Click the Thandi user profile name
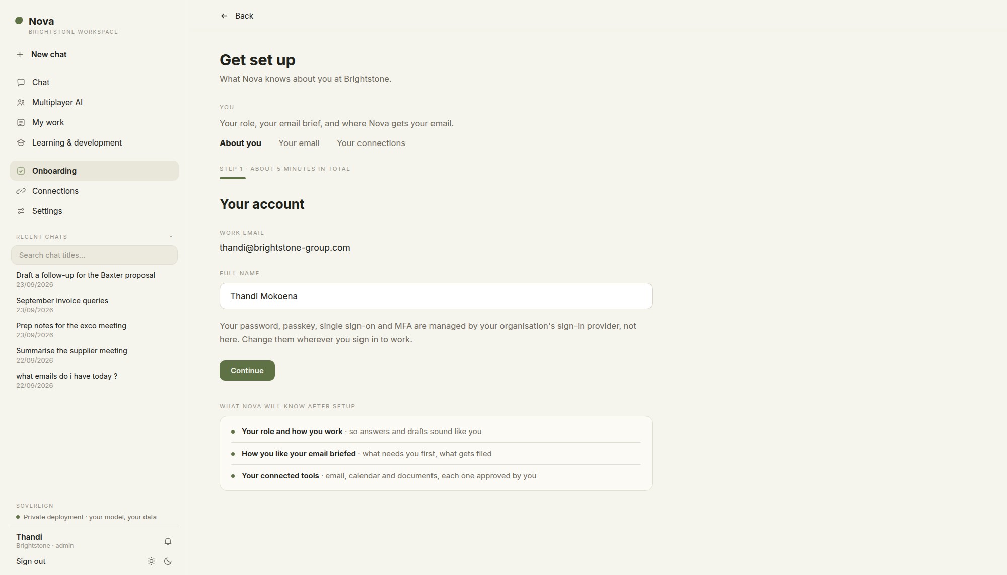This screenshot has height=575, width=1007. coord(29,537)
